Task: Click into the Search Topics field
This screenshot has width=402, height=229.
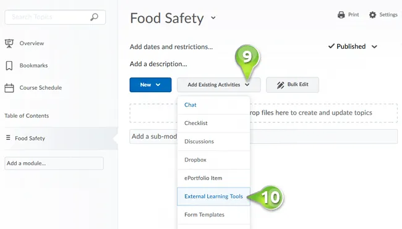Action: (x=55, y=17)
